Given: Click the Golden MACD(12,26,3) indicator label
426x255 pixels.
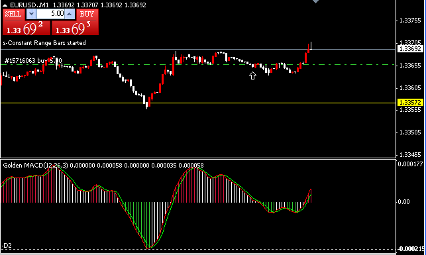Looking at the screenshot, I should [x=36, y=166].
